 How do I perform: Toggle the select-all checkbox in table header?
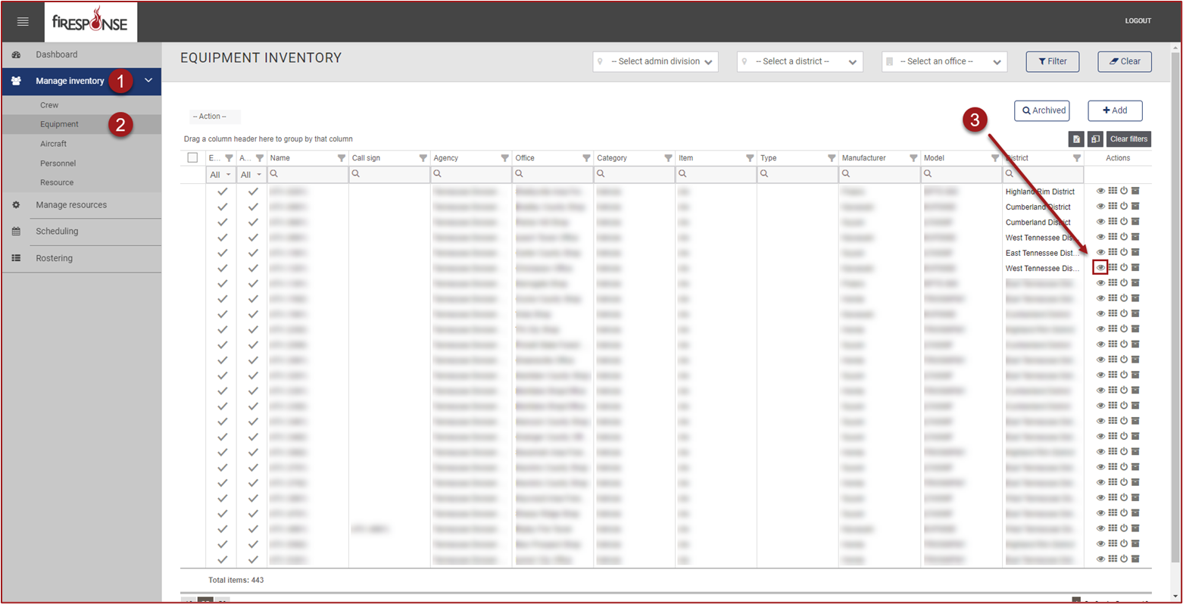pyautogui.click(x=192, y=158)
